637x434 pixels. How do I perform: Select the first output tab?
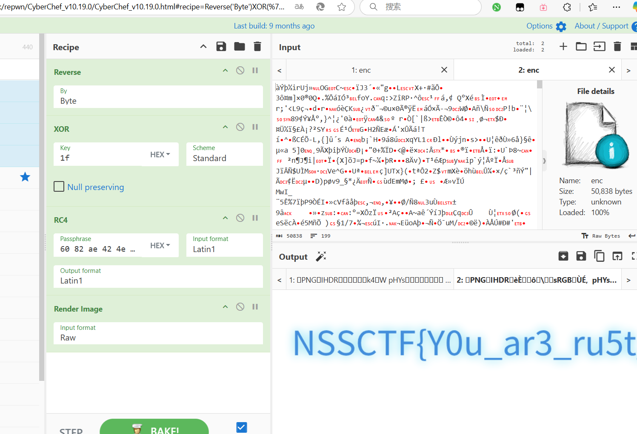(369, 280)
